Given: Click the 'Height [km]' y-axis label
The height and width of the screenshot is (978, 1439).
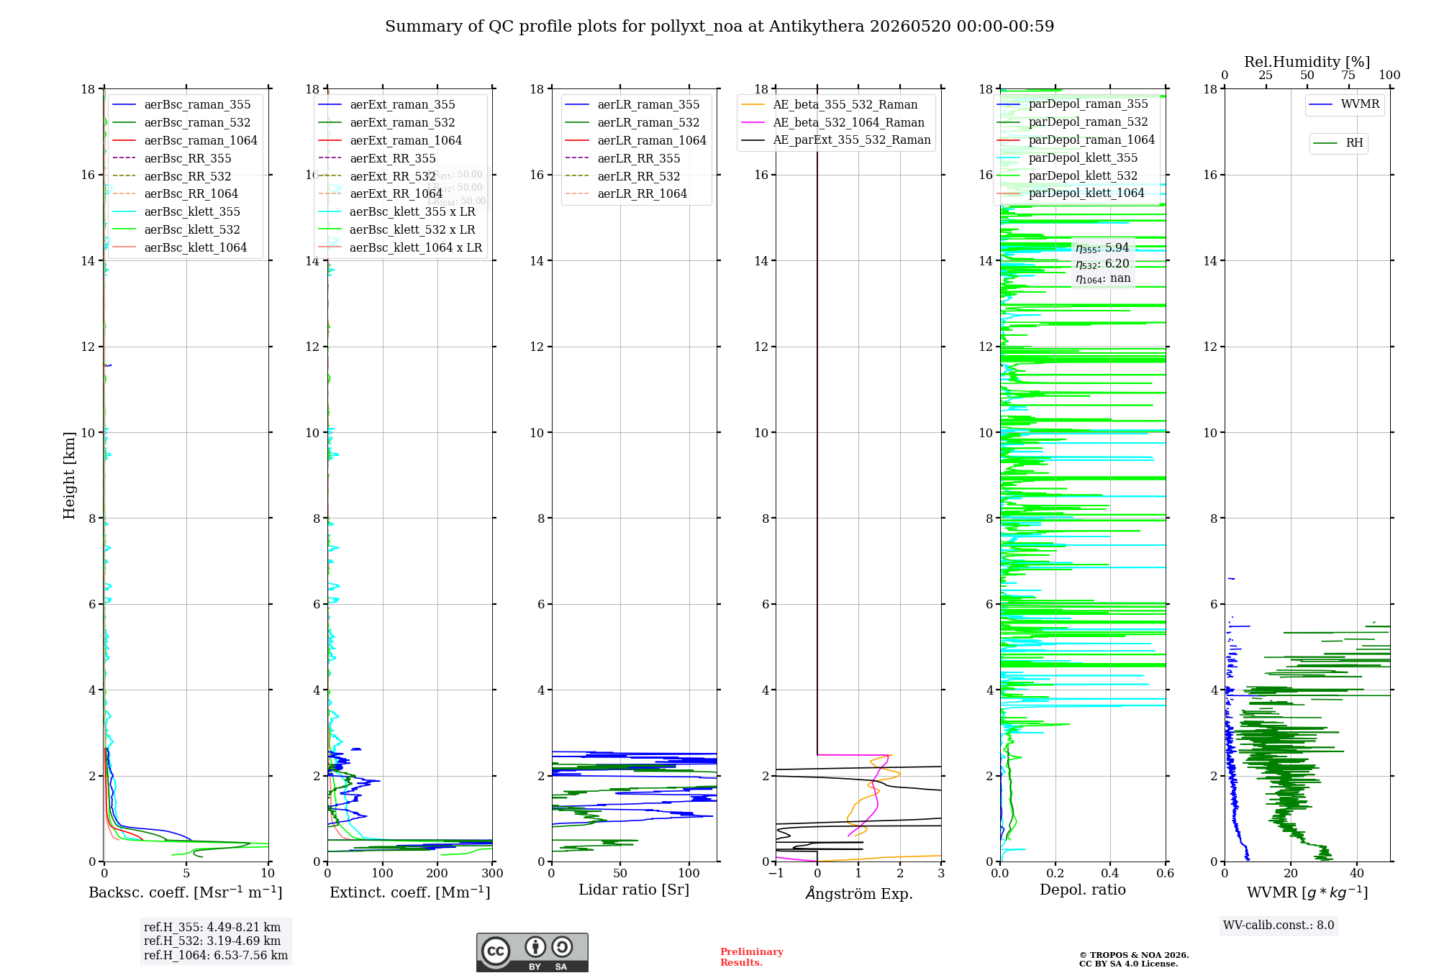Looking at the screenshot, I should tap(69, 475).
